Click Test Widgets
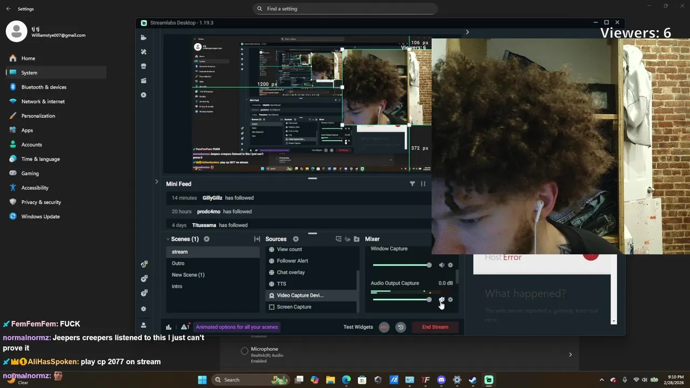This screenshot has width=690, height=388. click(x=358, y=327)
